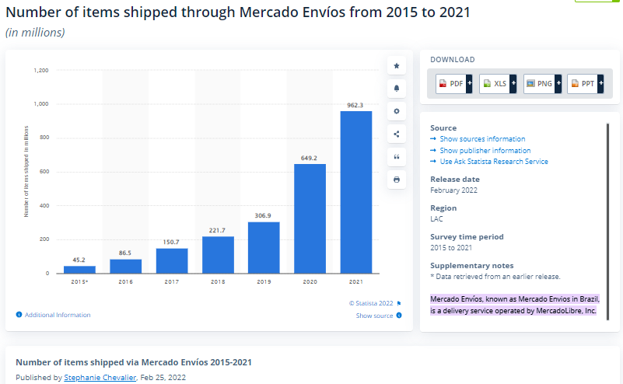623x384 pixels.
Task: Open Use Ask Statista Research Service
Action: 493,162
